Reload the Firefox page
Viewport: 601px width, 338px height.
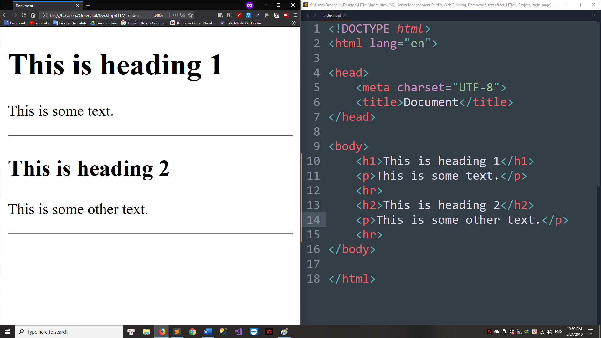24,15
